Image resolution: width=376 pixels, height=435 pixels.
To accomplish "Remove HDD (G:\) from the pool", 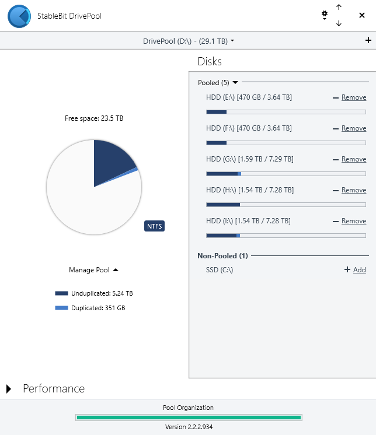I will coord(354,159).
